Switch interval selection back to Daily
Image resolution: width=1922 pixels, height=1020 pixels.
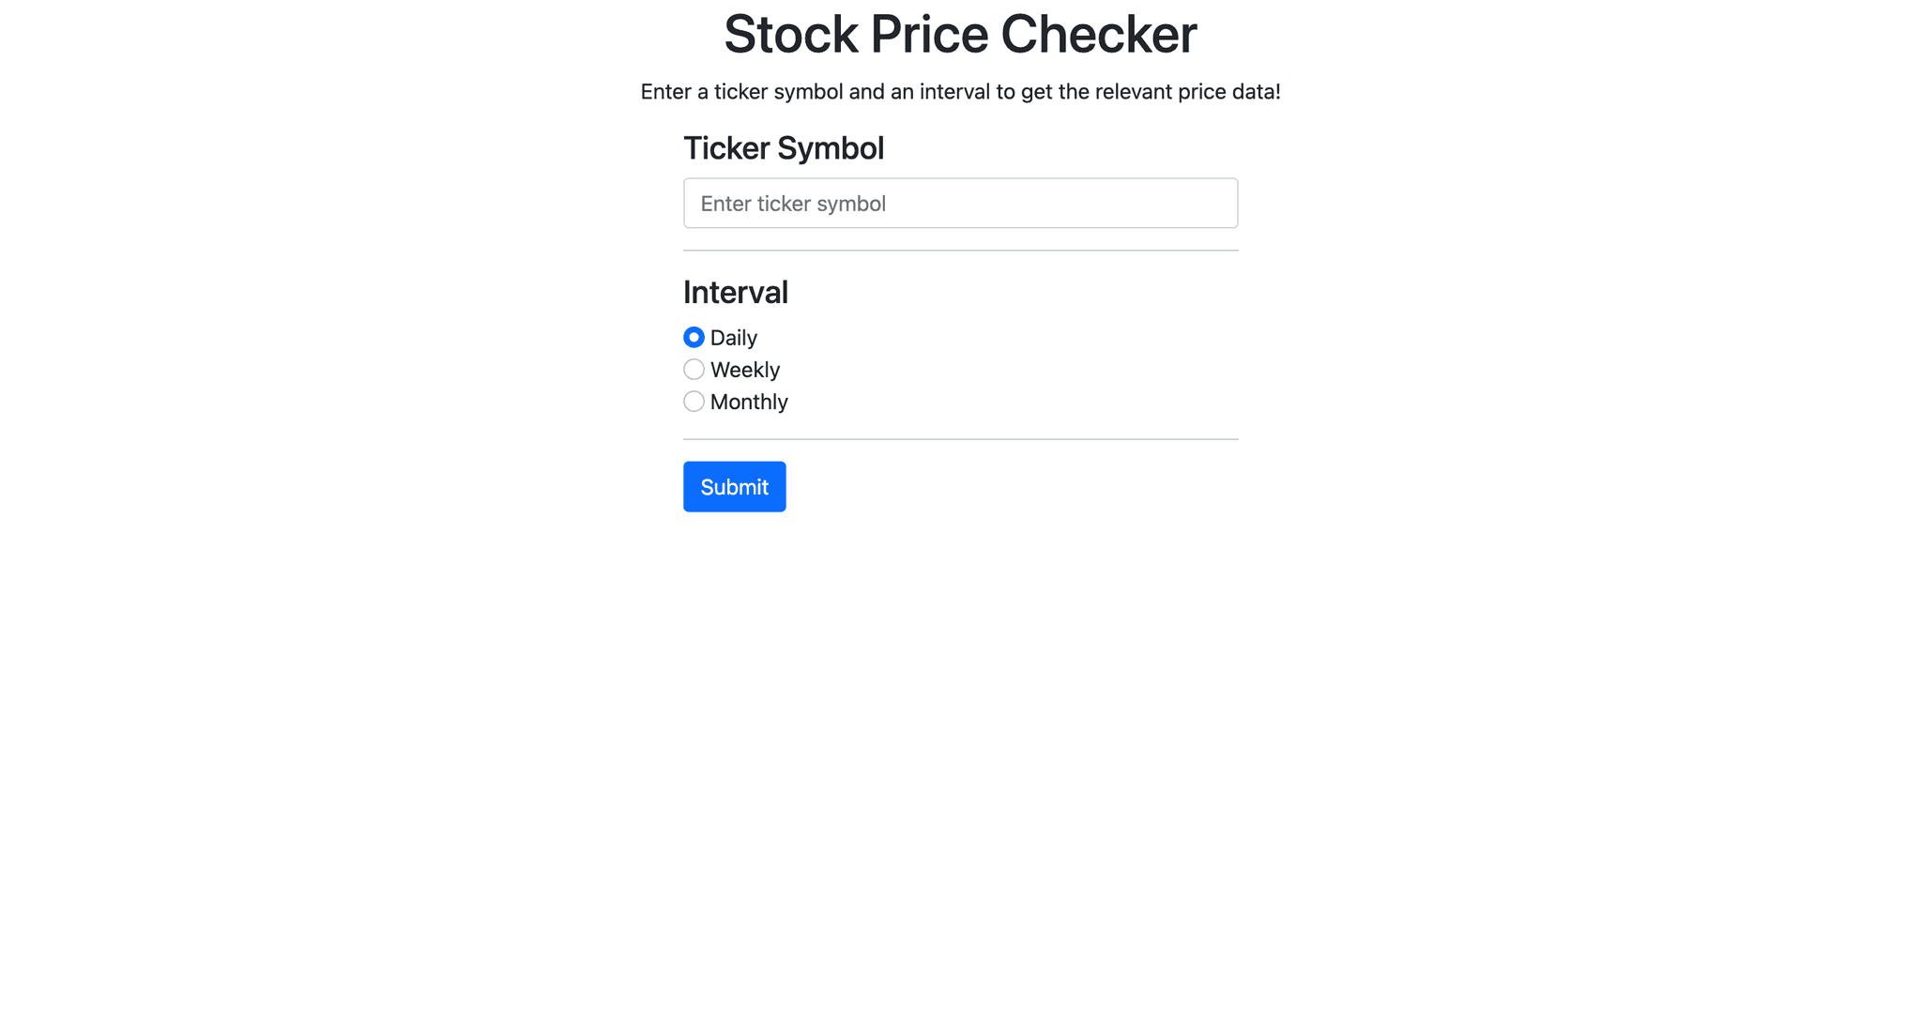point(694,337)
